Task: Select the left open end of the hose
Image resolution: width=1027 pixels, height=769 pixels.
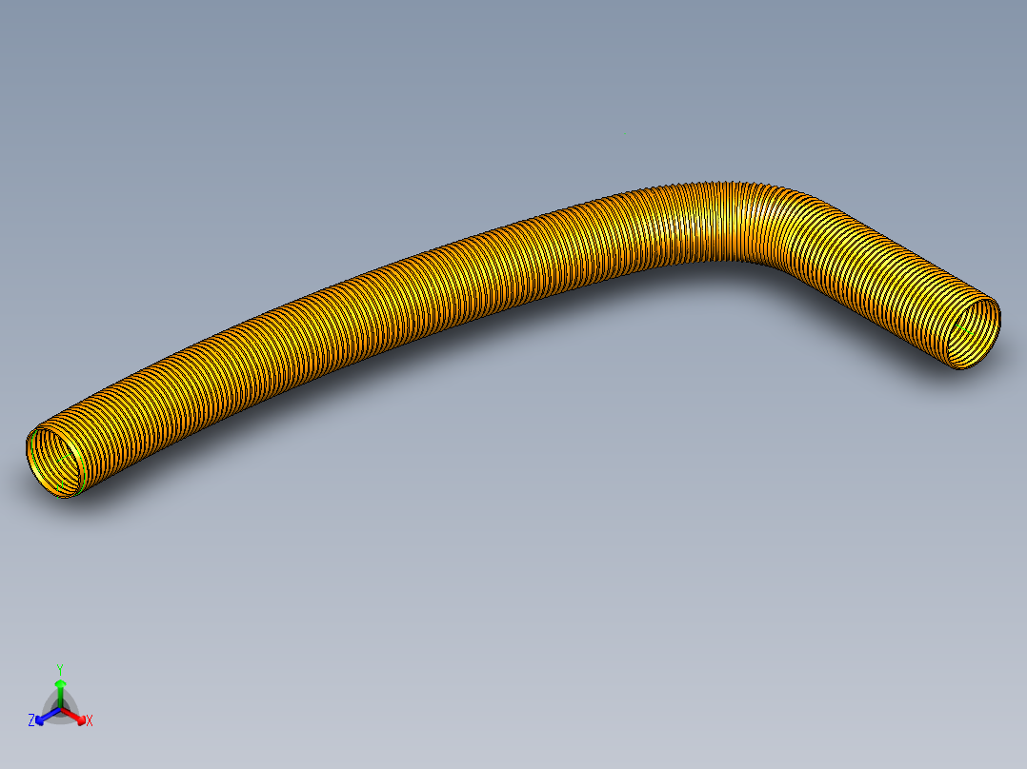Action: tap(56, 462)
